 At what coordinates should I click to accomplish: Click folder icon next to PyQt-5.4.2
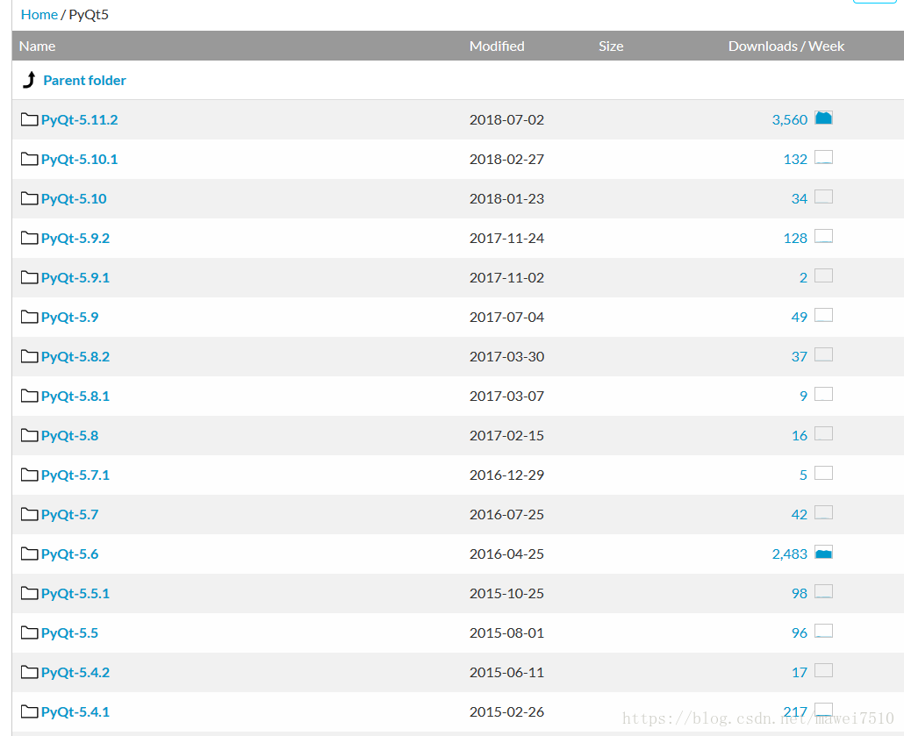pyautogui.click(x=30, y=672)
